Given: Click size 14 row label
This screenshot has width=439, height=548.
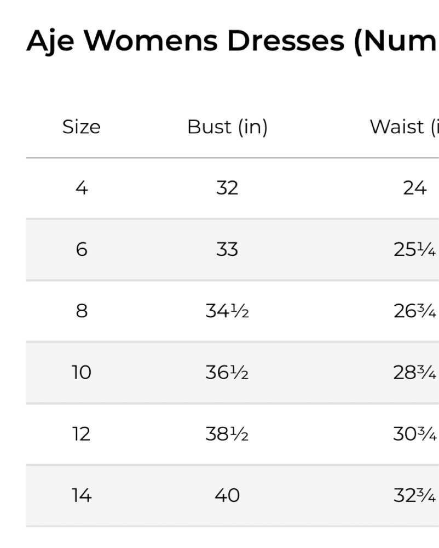Looking at the screenshot, I should coord(82,495).
